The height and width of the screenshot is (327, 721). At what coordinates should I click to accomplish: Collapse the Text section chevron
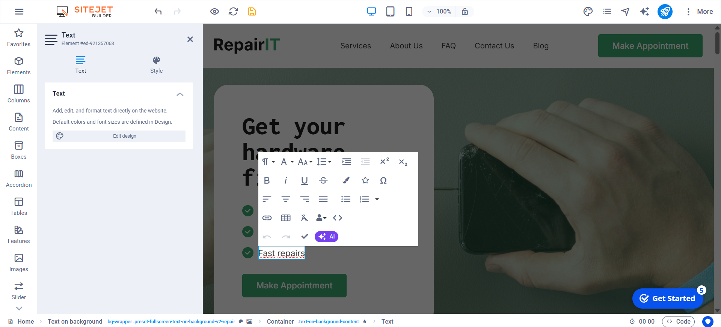pos(180,94)
